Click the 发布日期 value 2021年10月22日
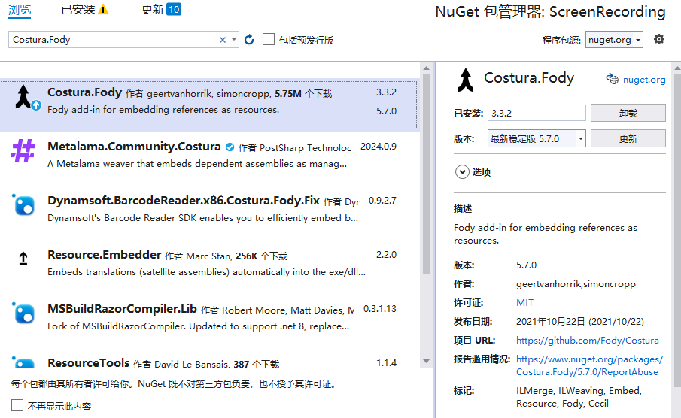This screenshot has height=418, width=681. tap(580, 322)
